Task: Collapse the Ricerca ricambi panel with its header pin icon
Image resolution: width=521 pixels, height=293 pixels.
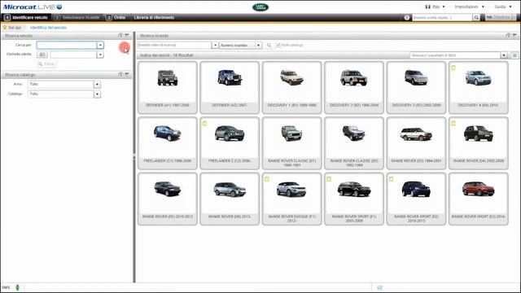Action: (514, 36)
